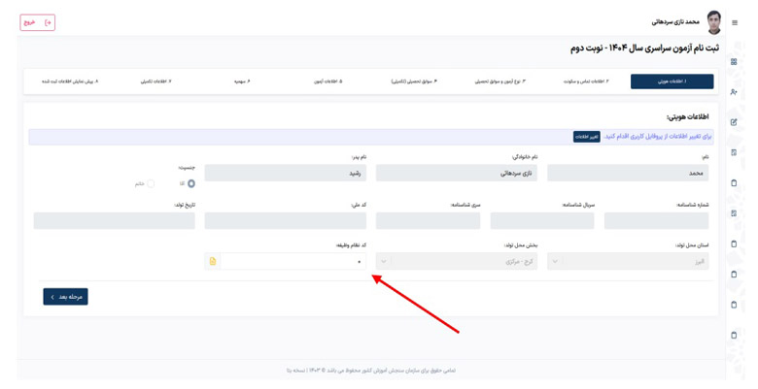This screenshot has width=758, height=389.
Task: Click the سریال شناسنامه input field
Action: pos(542,220)
